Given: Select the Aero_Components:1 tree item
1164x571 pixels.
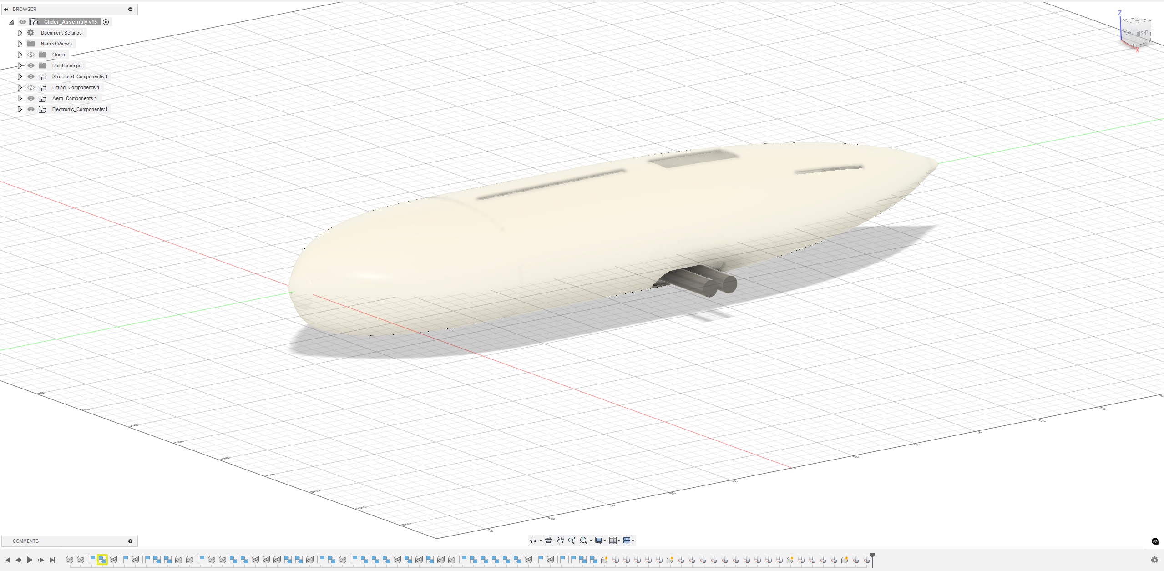Looking at the screenshot, I should click(74, 98).
